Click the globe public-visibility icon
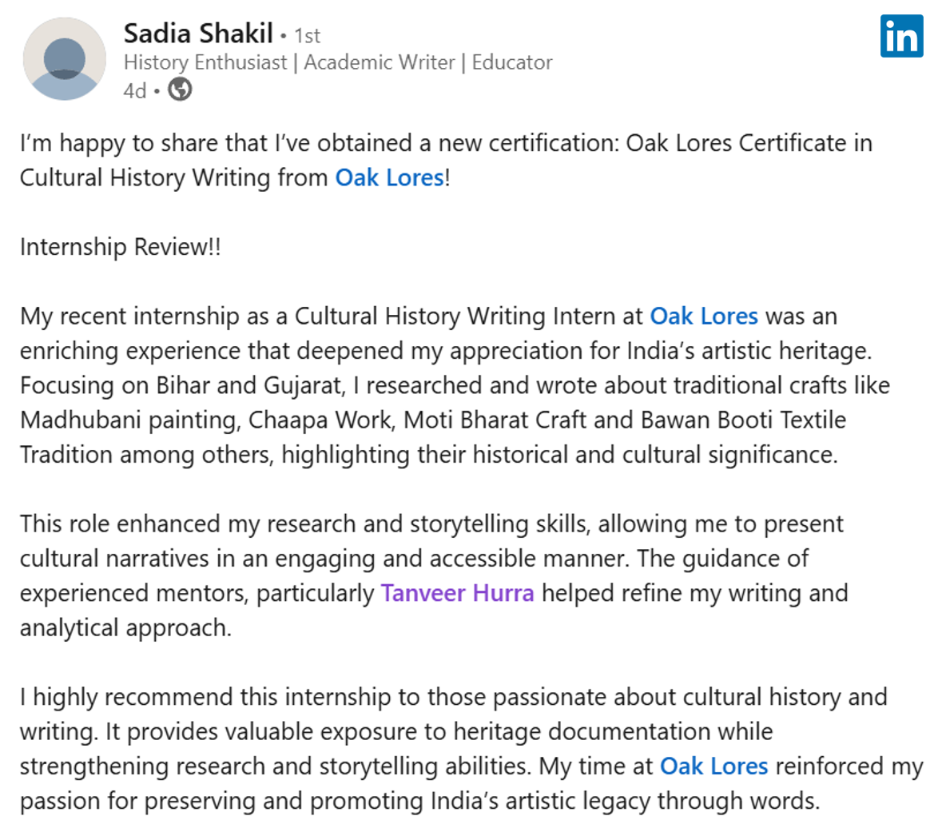Image resolution: width=938 pixels, height=824 pixels. tap(180, 90)
